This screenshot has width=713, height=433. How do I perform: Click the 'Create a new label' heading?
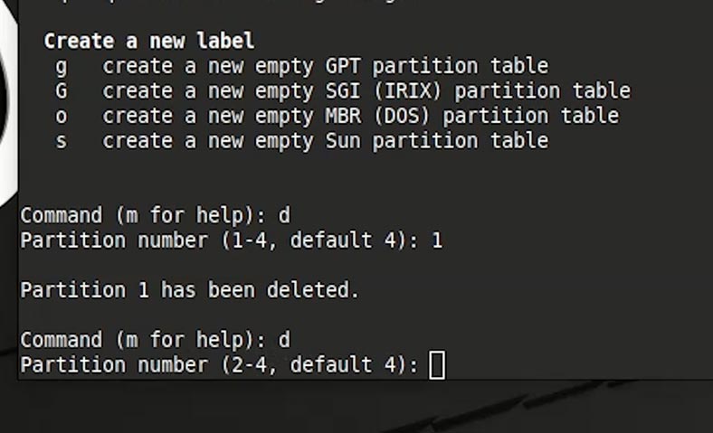pos(148,42)
